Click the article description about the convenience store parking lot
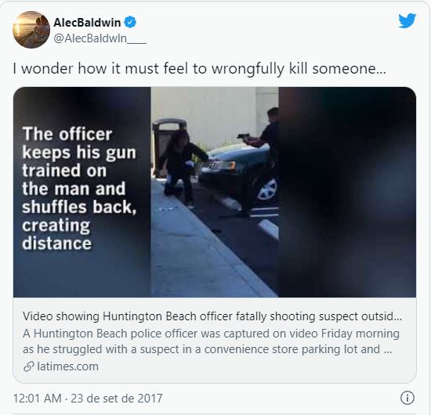The width and height of the screenshot is (431, 415). (211, 341)
